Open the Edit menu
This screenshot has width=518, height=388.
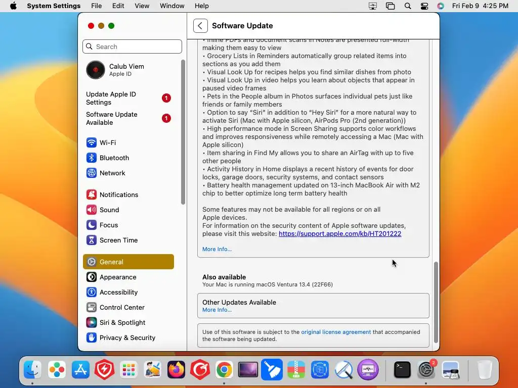pos(118,6)
